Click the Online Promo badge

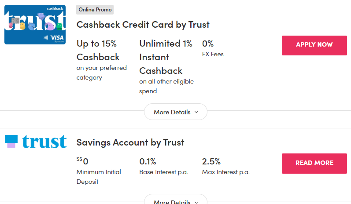(x=95, y=10)
